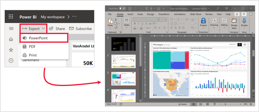The height and width of the screenshot is (112, 259).
Task: Click the Home icon in Power BI sidebar
Action: click(x=11, y=39)
